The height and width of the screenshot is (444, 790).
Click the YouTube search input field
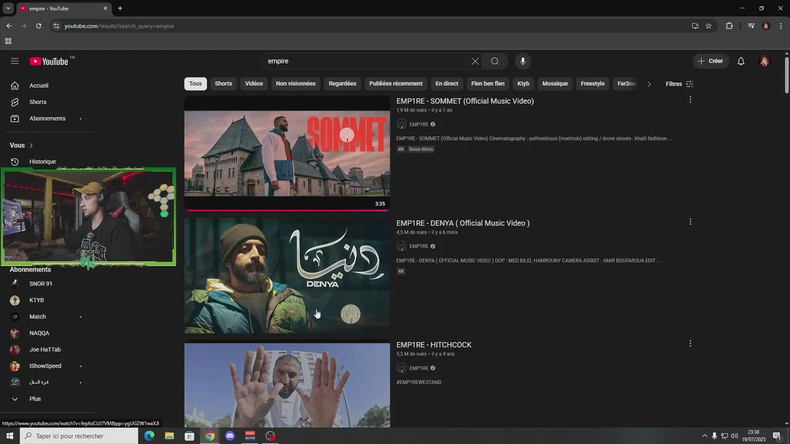pyautogui.click(x=365, y=61)
